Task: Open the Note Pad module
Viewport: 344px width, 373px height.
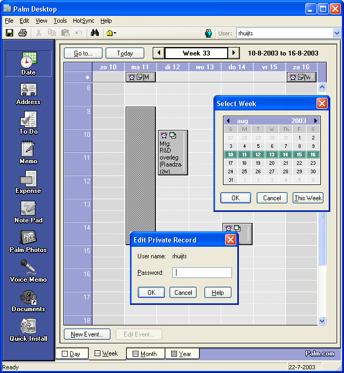Action: point(29,212)
